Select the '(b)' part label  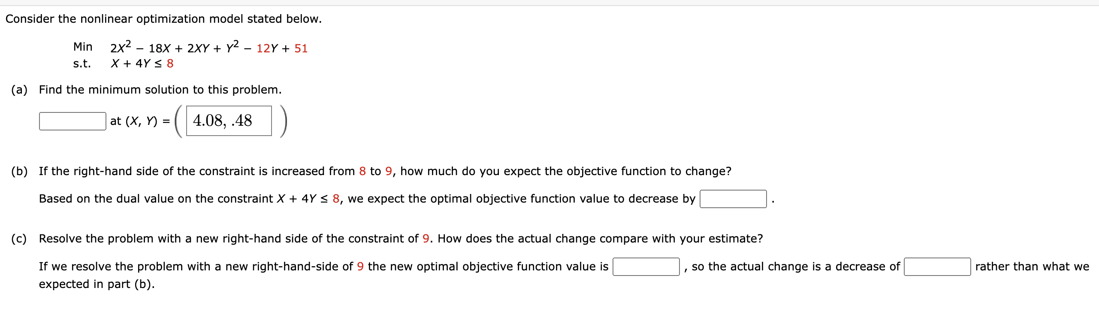point(19,171)
